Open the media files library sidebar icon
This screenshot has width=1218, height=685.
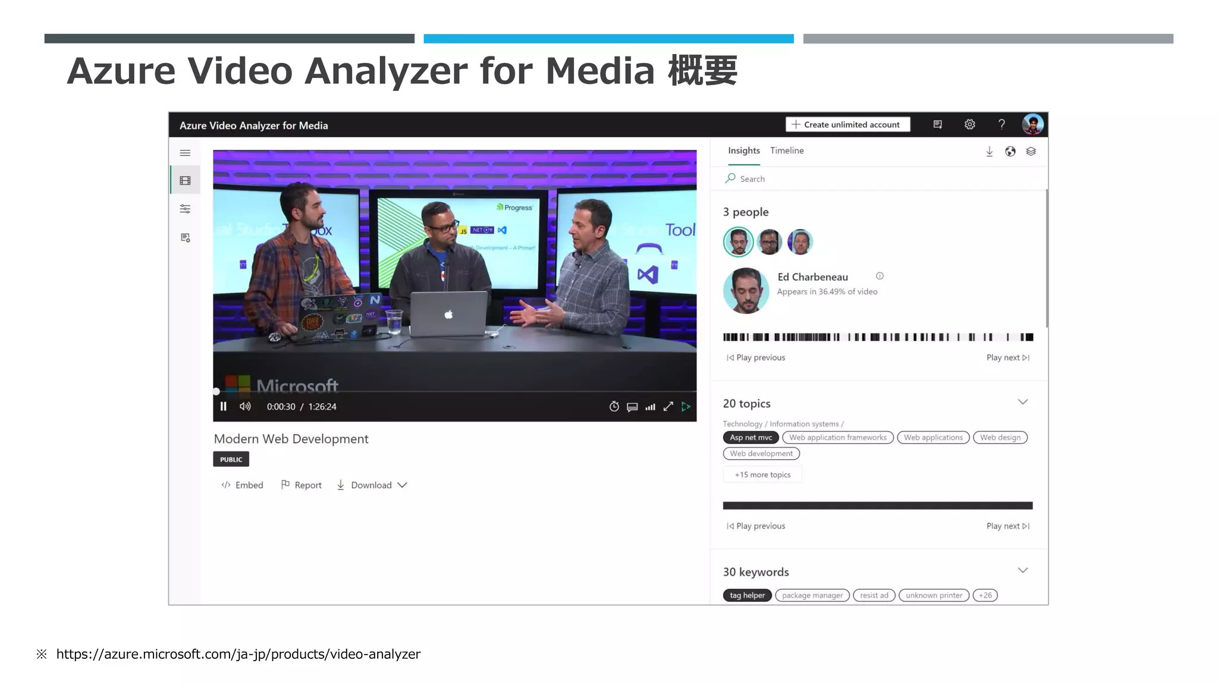click(185, 180)
